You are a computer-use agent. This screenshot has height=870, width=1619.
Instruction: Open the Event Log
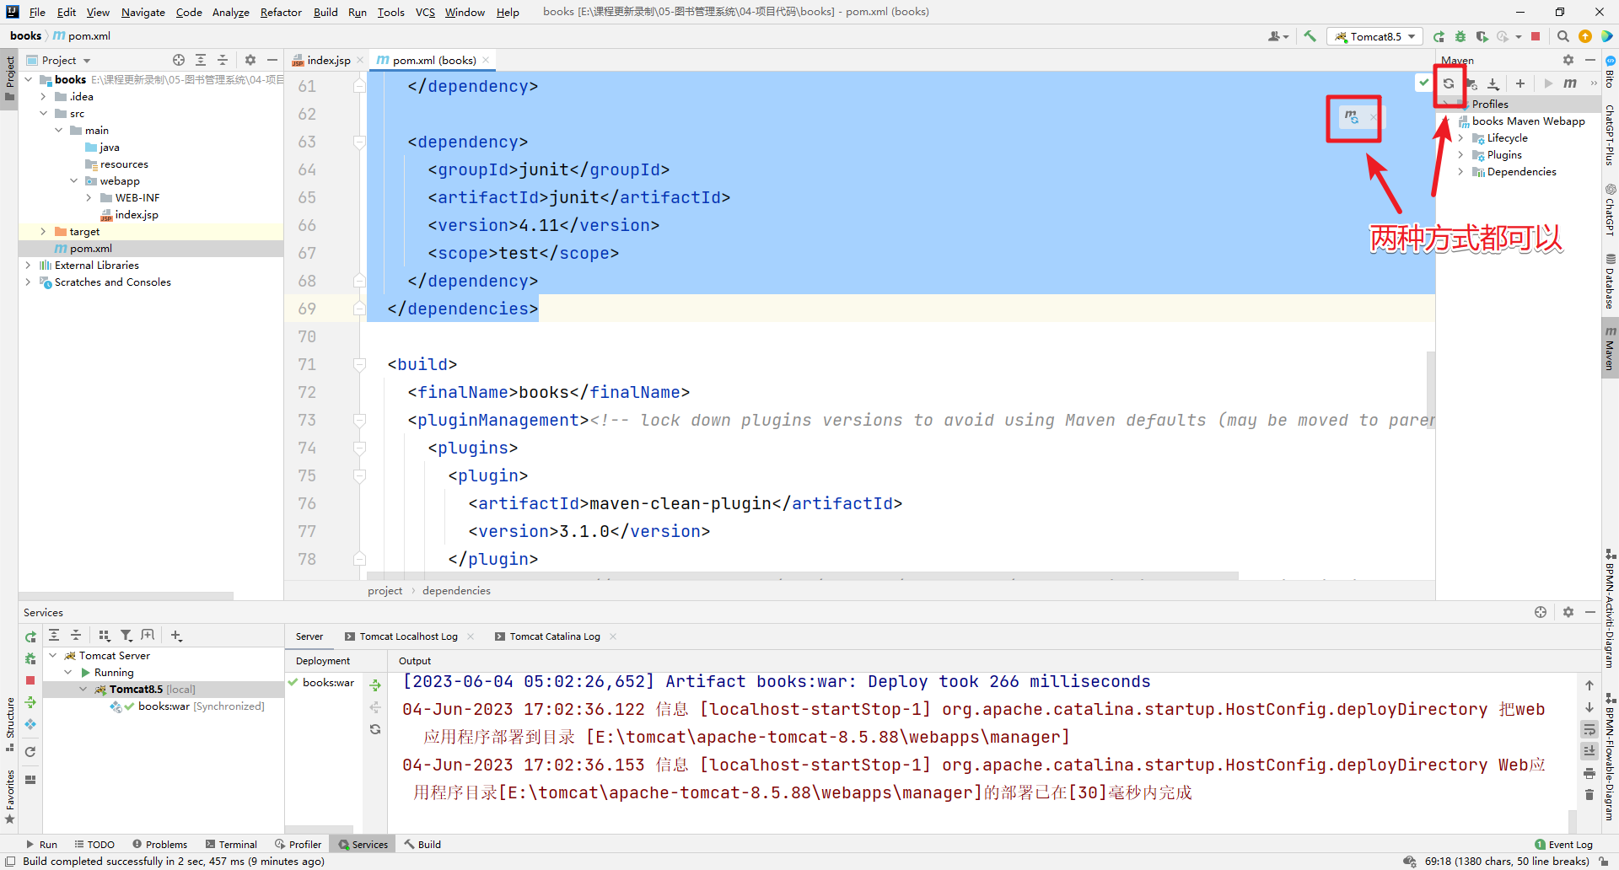pos(1564,844)
